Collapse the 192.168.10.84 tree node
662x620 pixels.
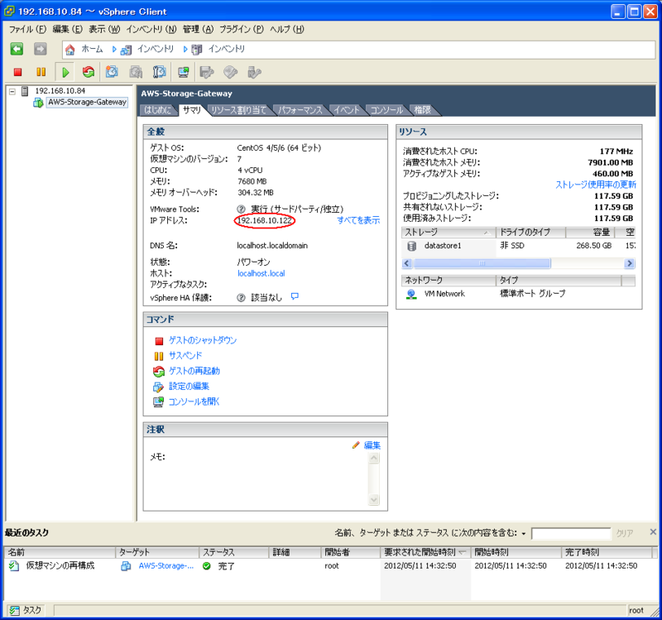tap(12, 91)
